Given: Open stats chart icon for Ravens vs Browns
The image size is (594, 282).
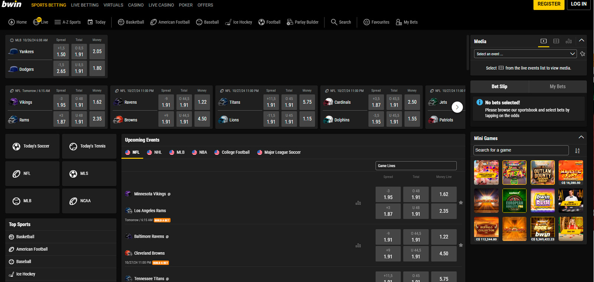Looking at the screenshot, I should [x=358, y=246].
